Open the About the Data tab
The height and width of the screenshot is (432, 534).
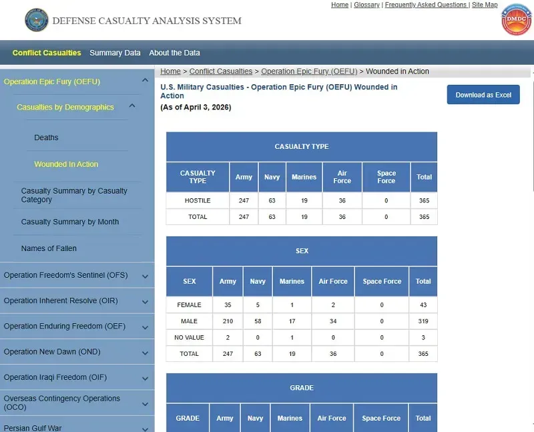pyautogui.click(x=174, y=53)
